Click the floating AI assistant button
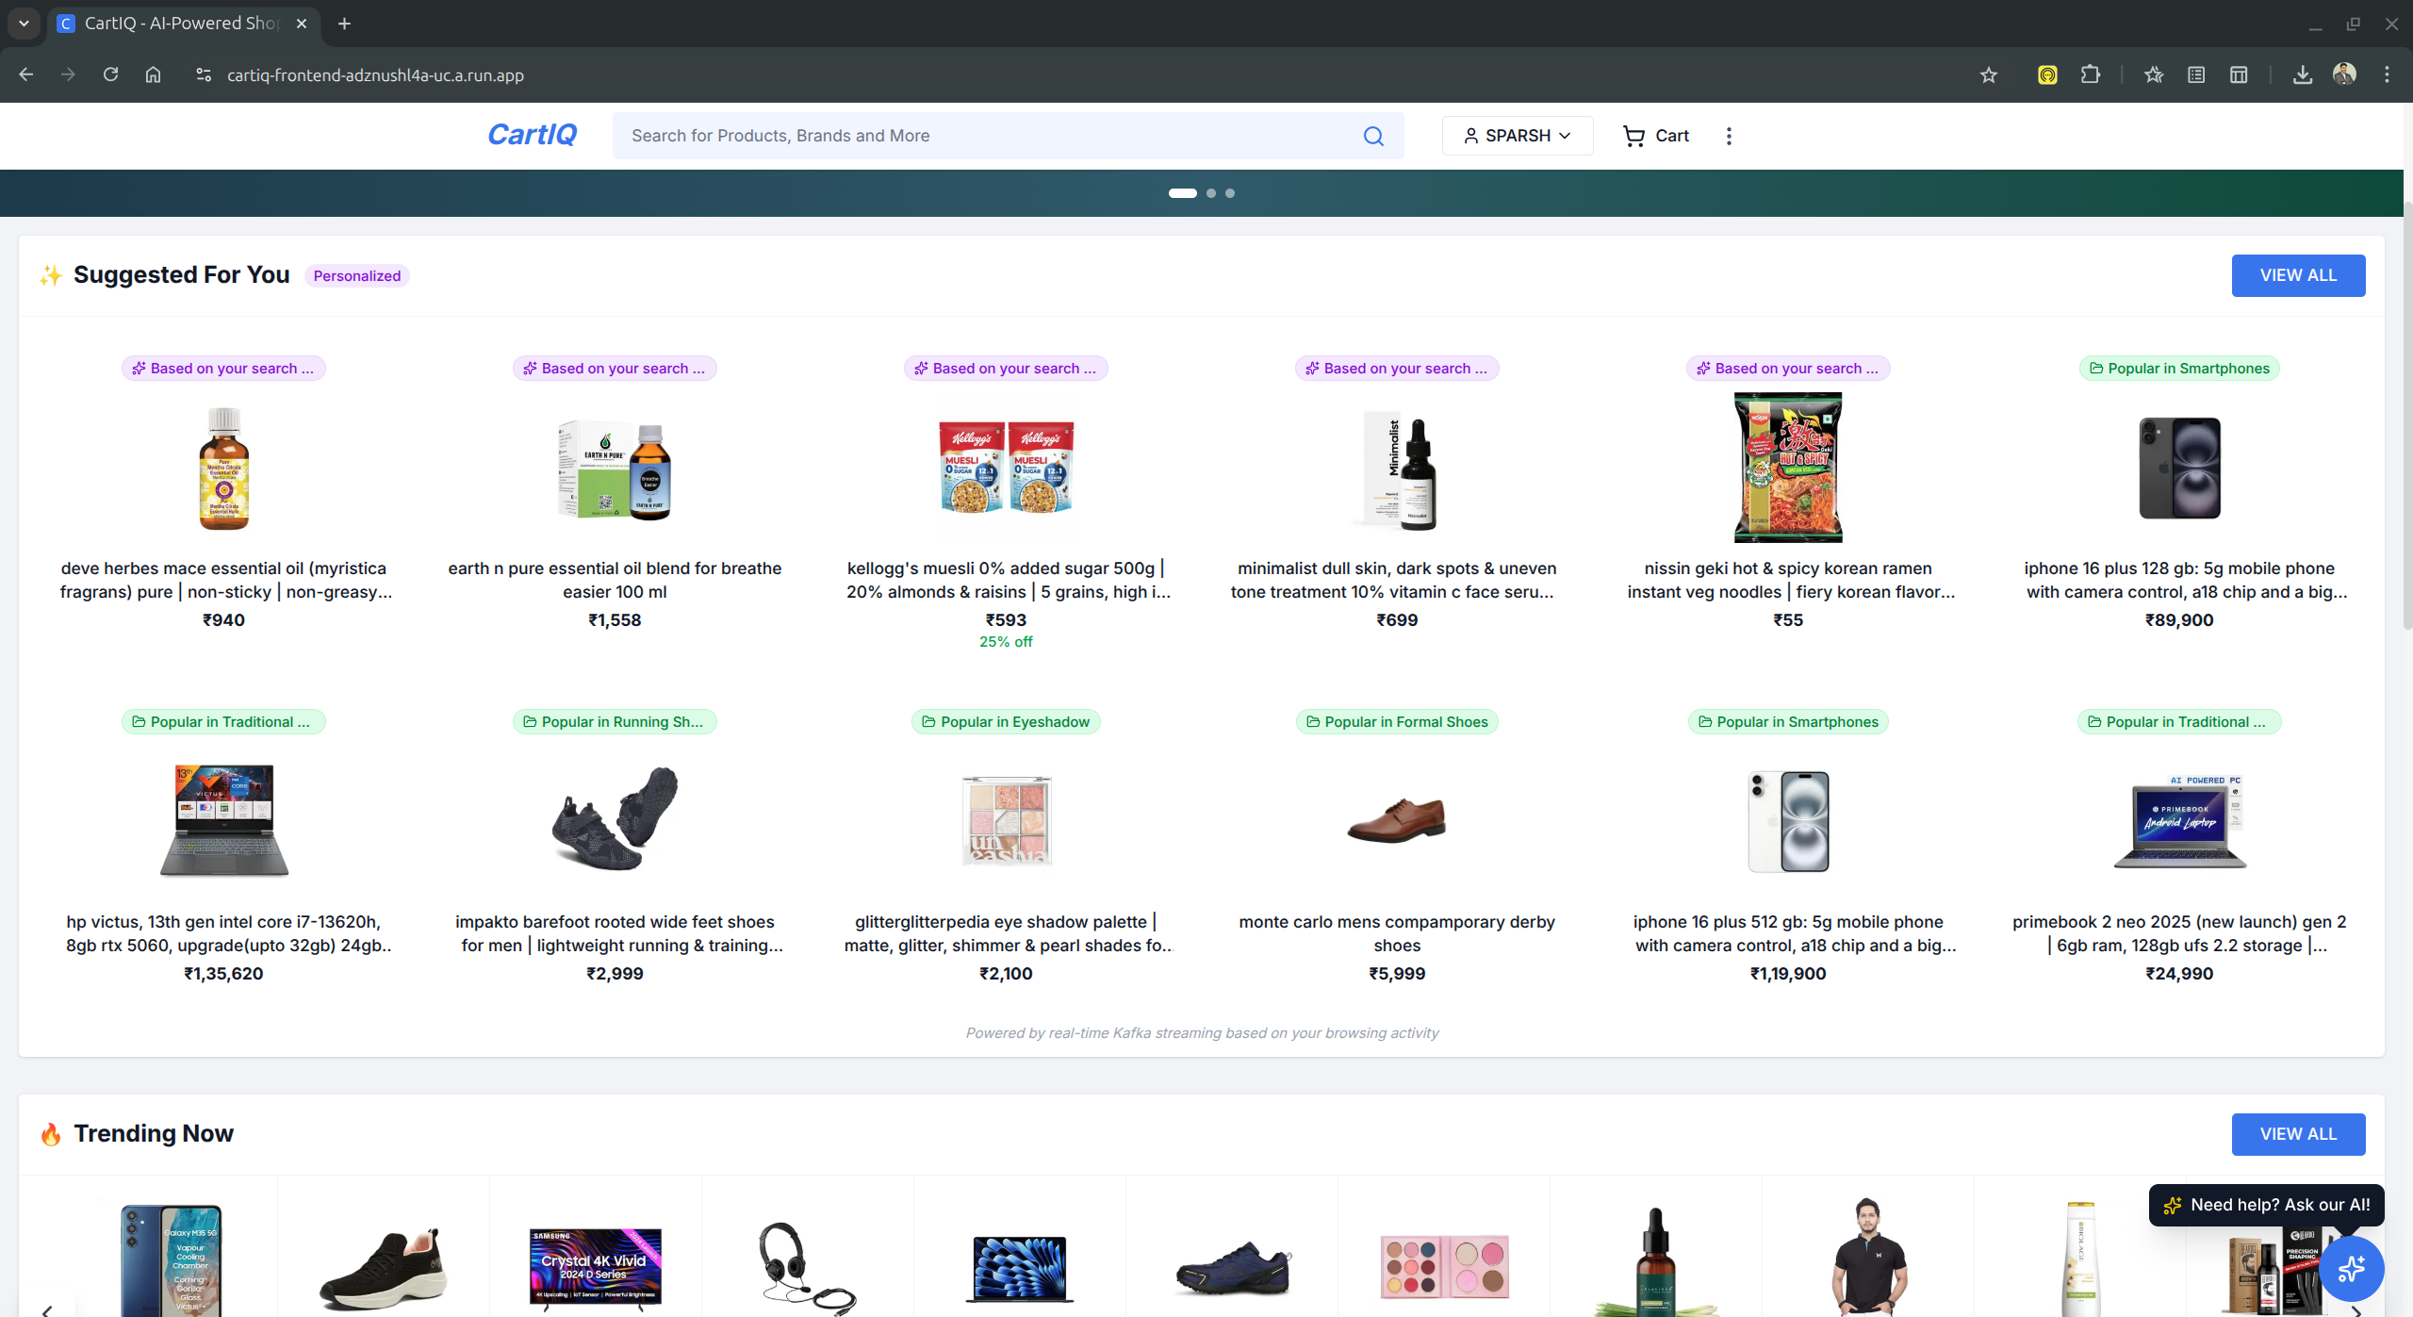This screenshot has height=1317, width=2413. (x=2351, y=1268)
